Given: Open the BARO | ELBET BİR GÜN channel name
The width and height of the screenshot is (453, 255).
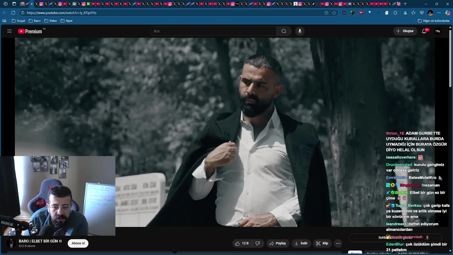Looking at the screenshot, I should (x=38, y=241).
